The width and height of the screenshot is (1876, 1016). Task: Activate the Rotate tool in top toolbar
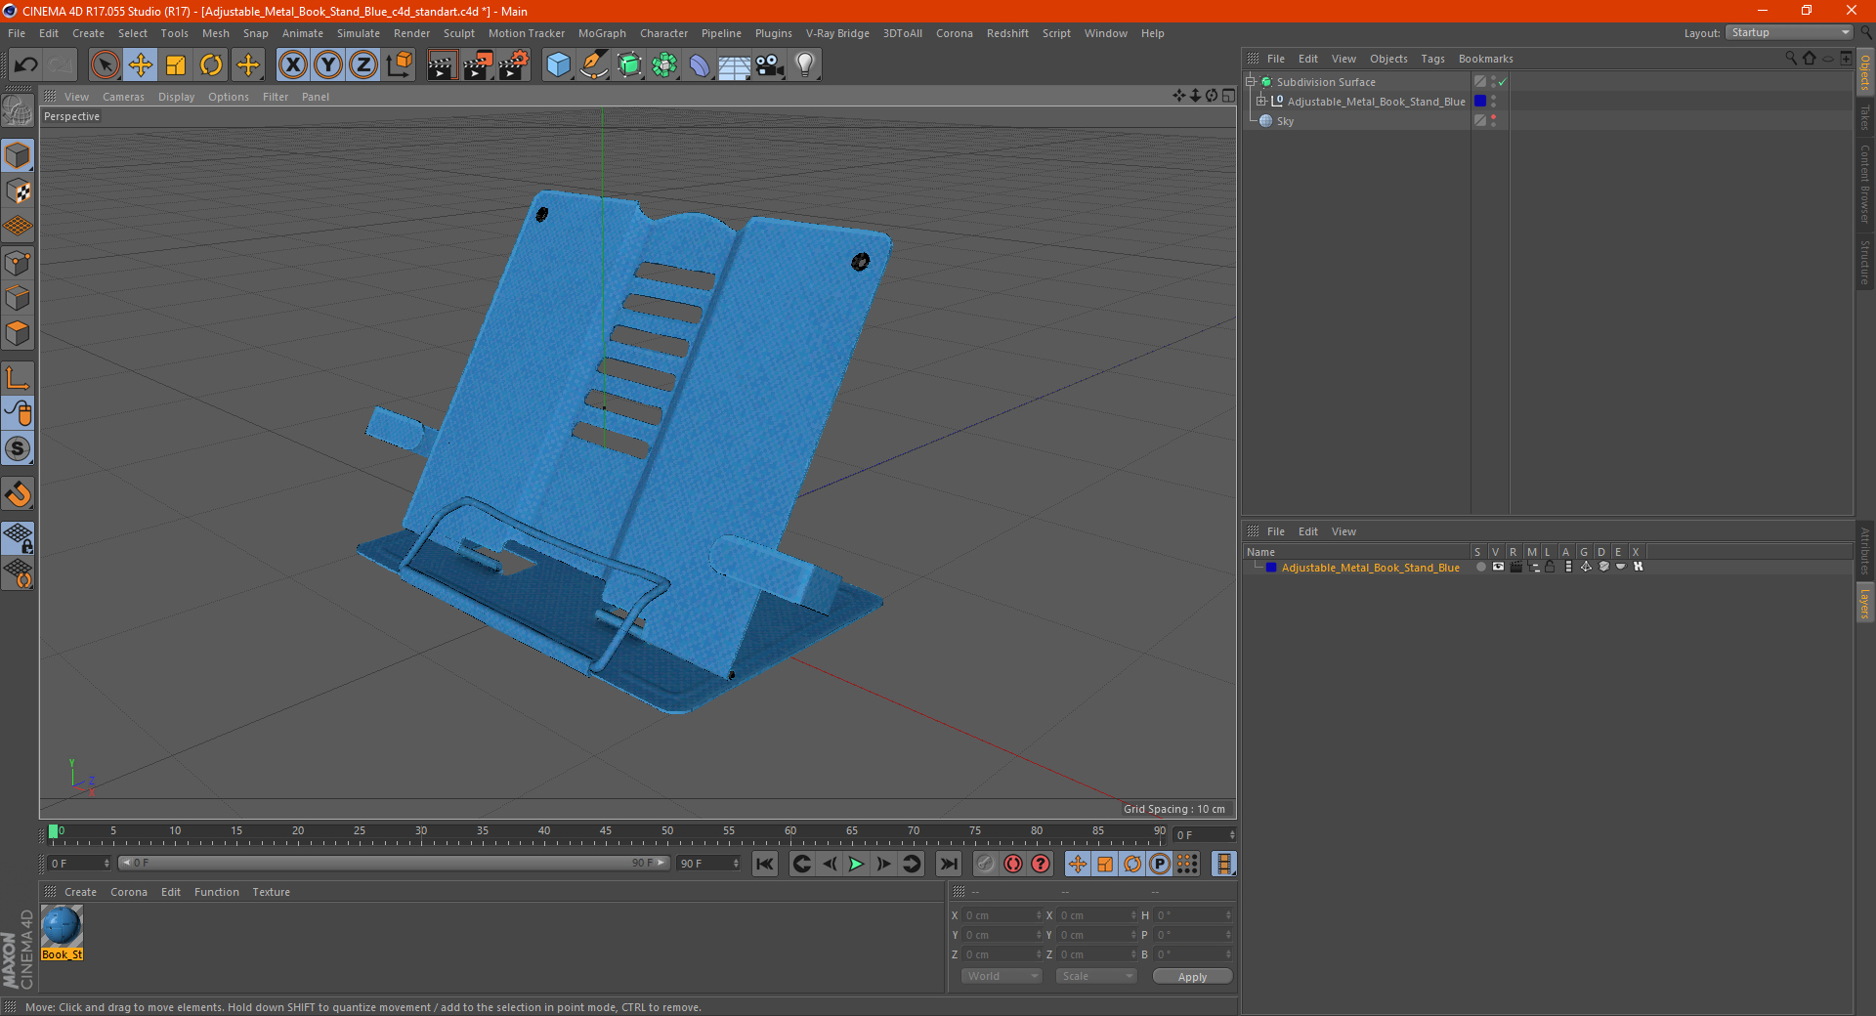click(211, 65)
